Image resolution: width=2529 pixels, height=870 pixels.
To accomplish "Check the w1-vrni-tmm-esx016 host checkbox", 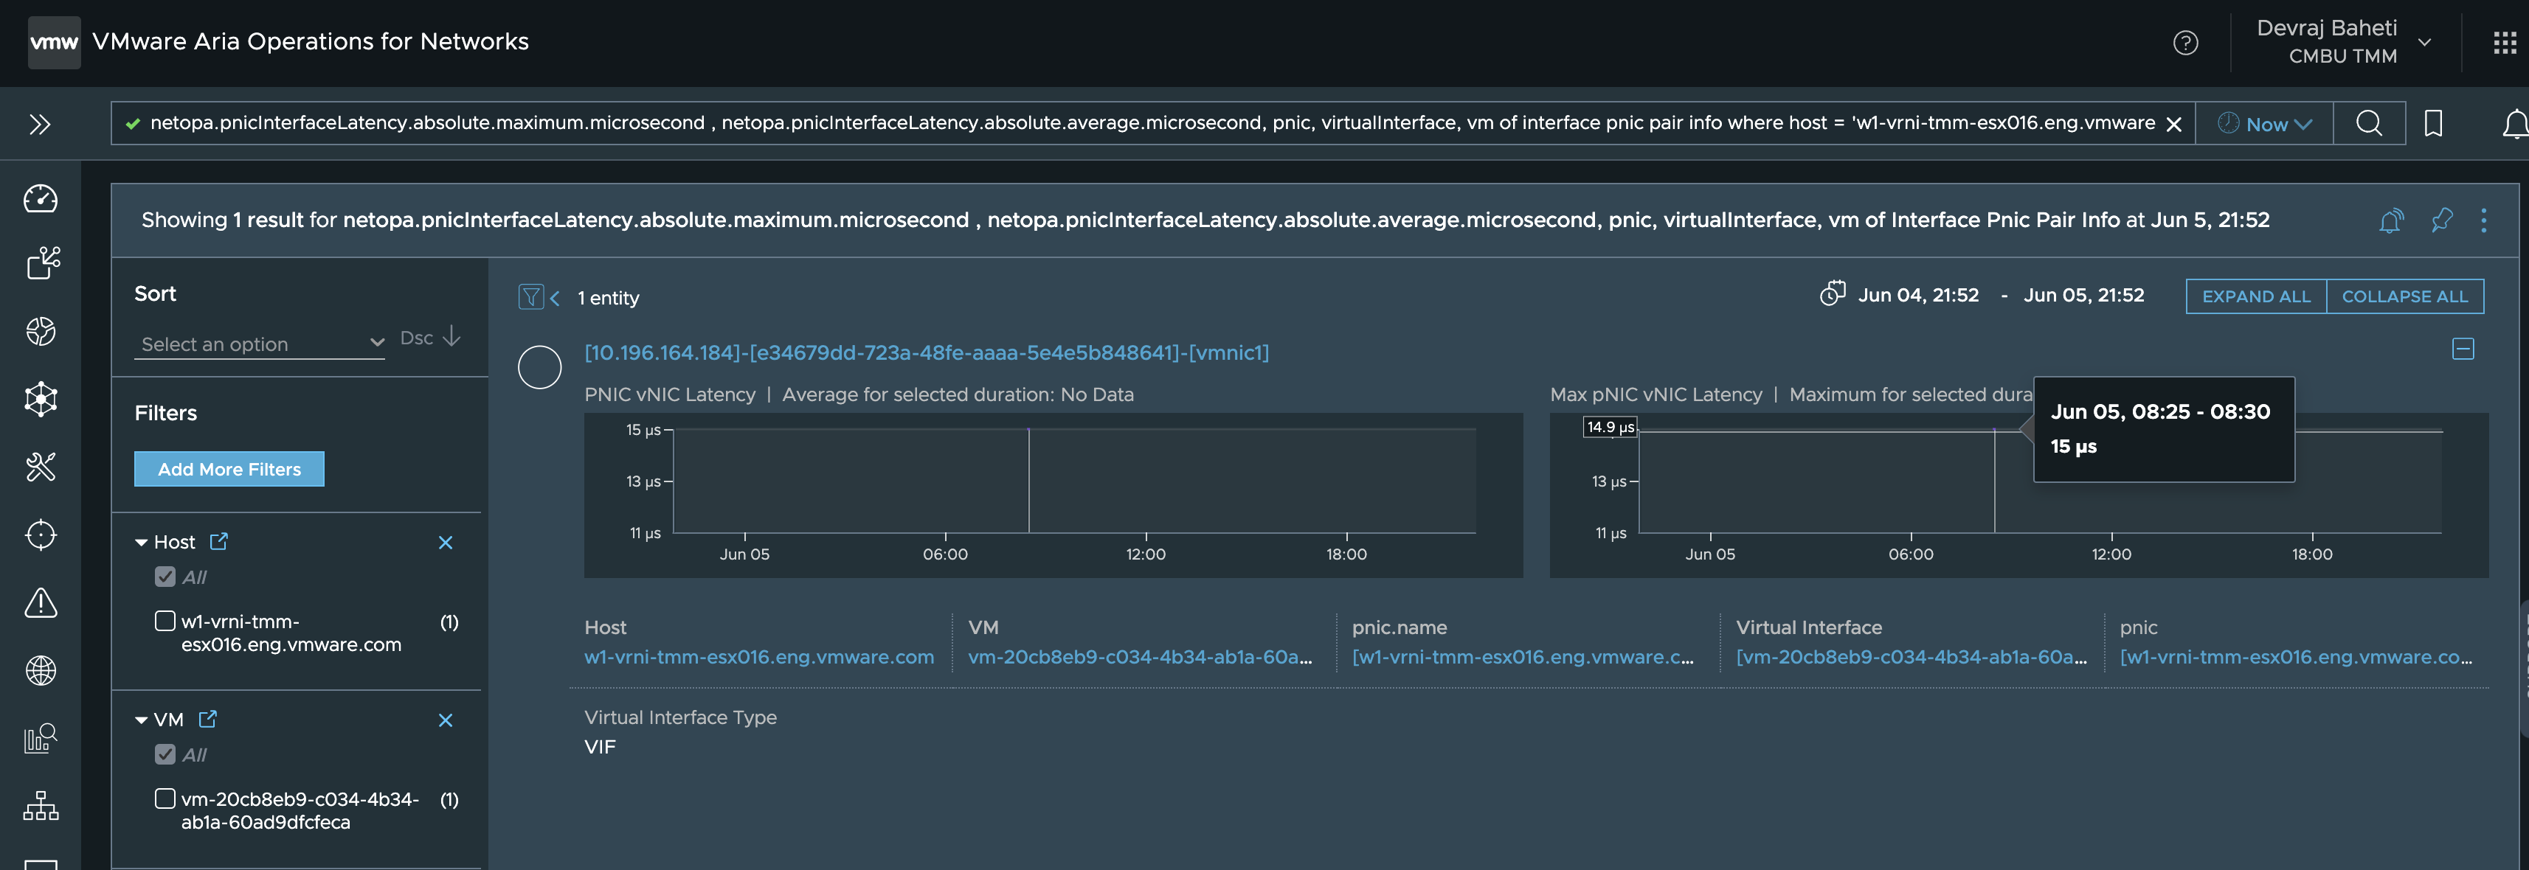I will (x=165, y=621).
